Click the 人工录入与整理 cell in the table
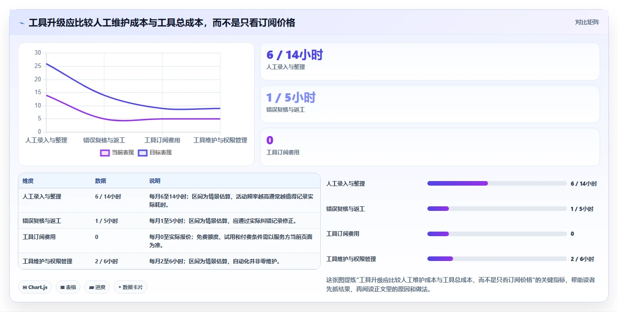The height and width of the screenshot is (312, 618). 42,197
